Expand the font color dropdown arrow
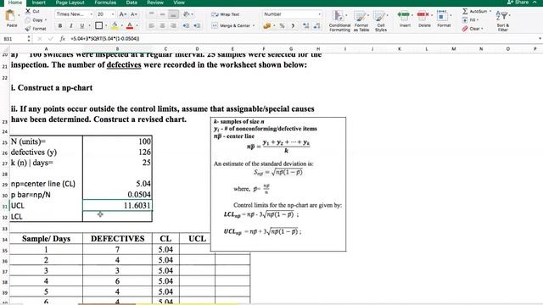This screenshot has width=543, height=305. click(137, 26)
